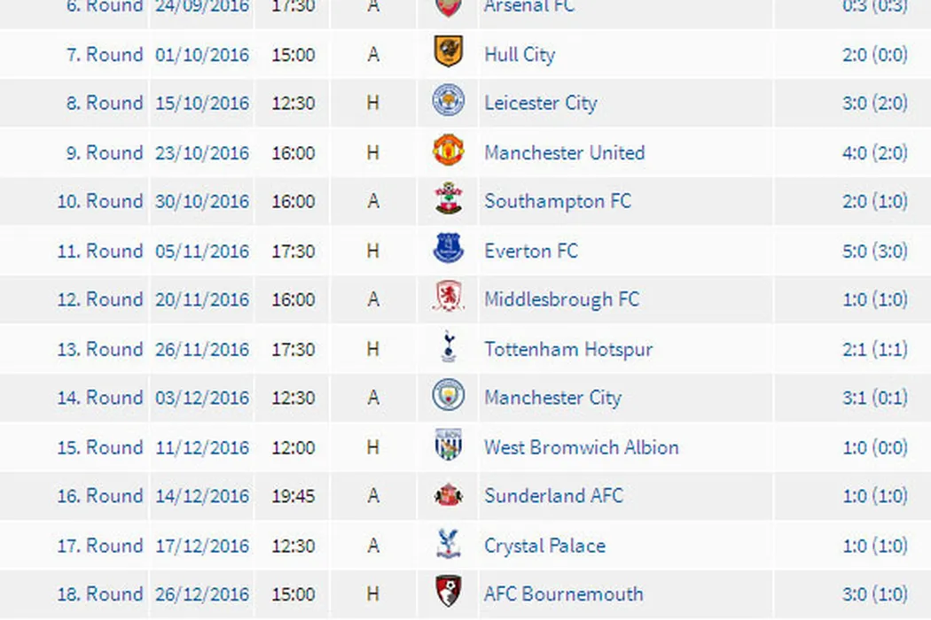Open the 18. Round link

(99, 593)
